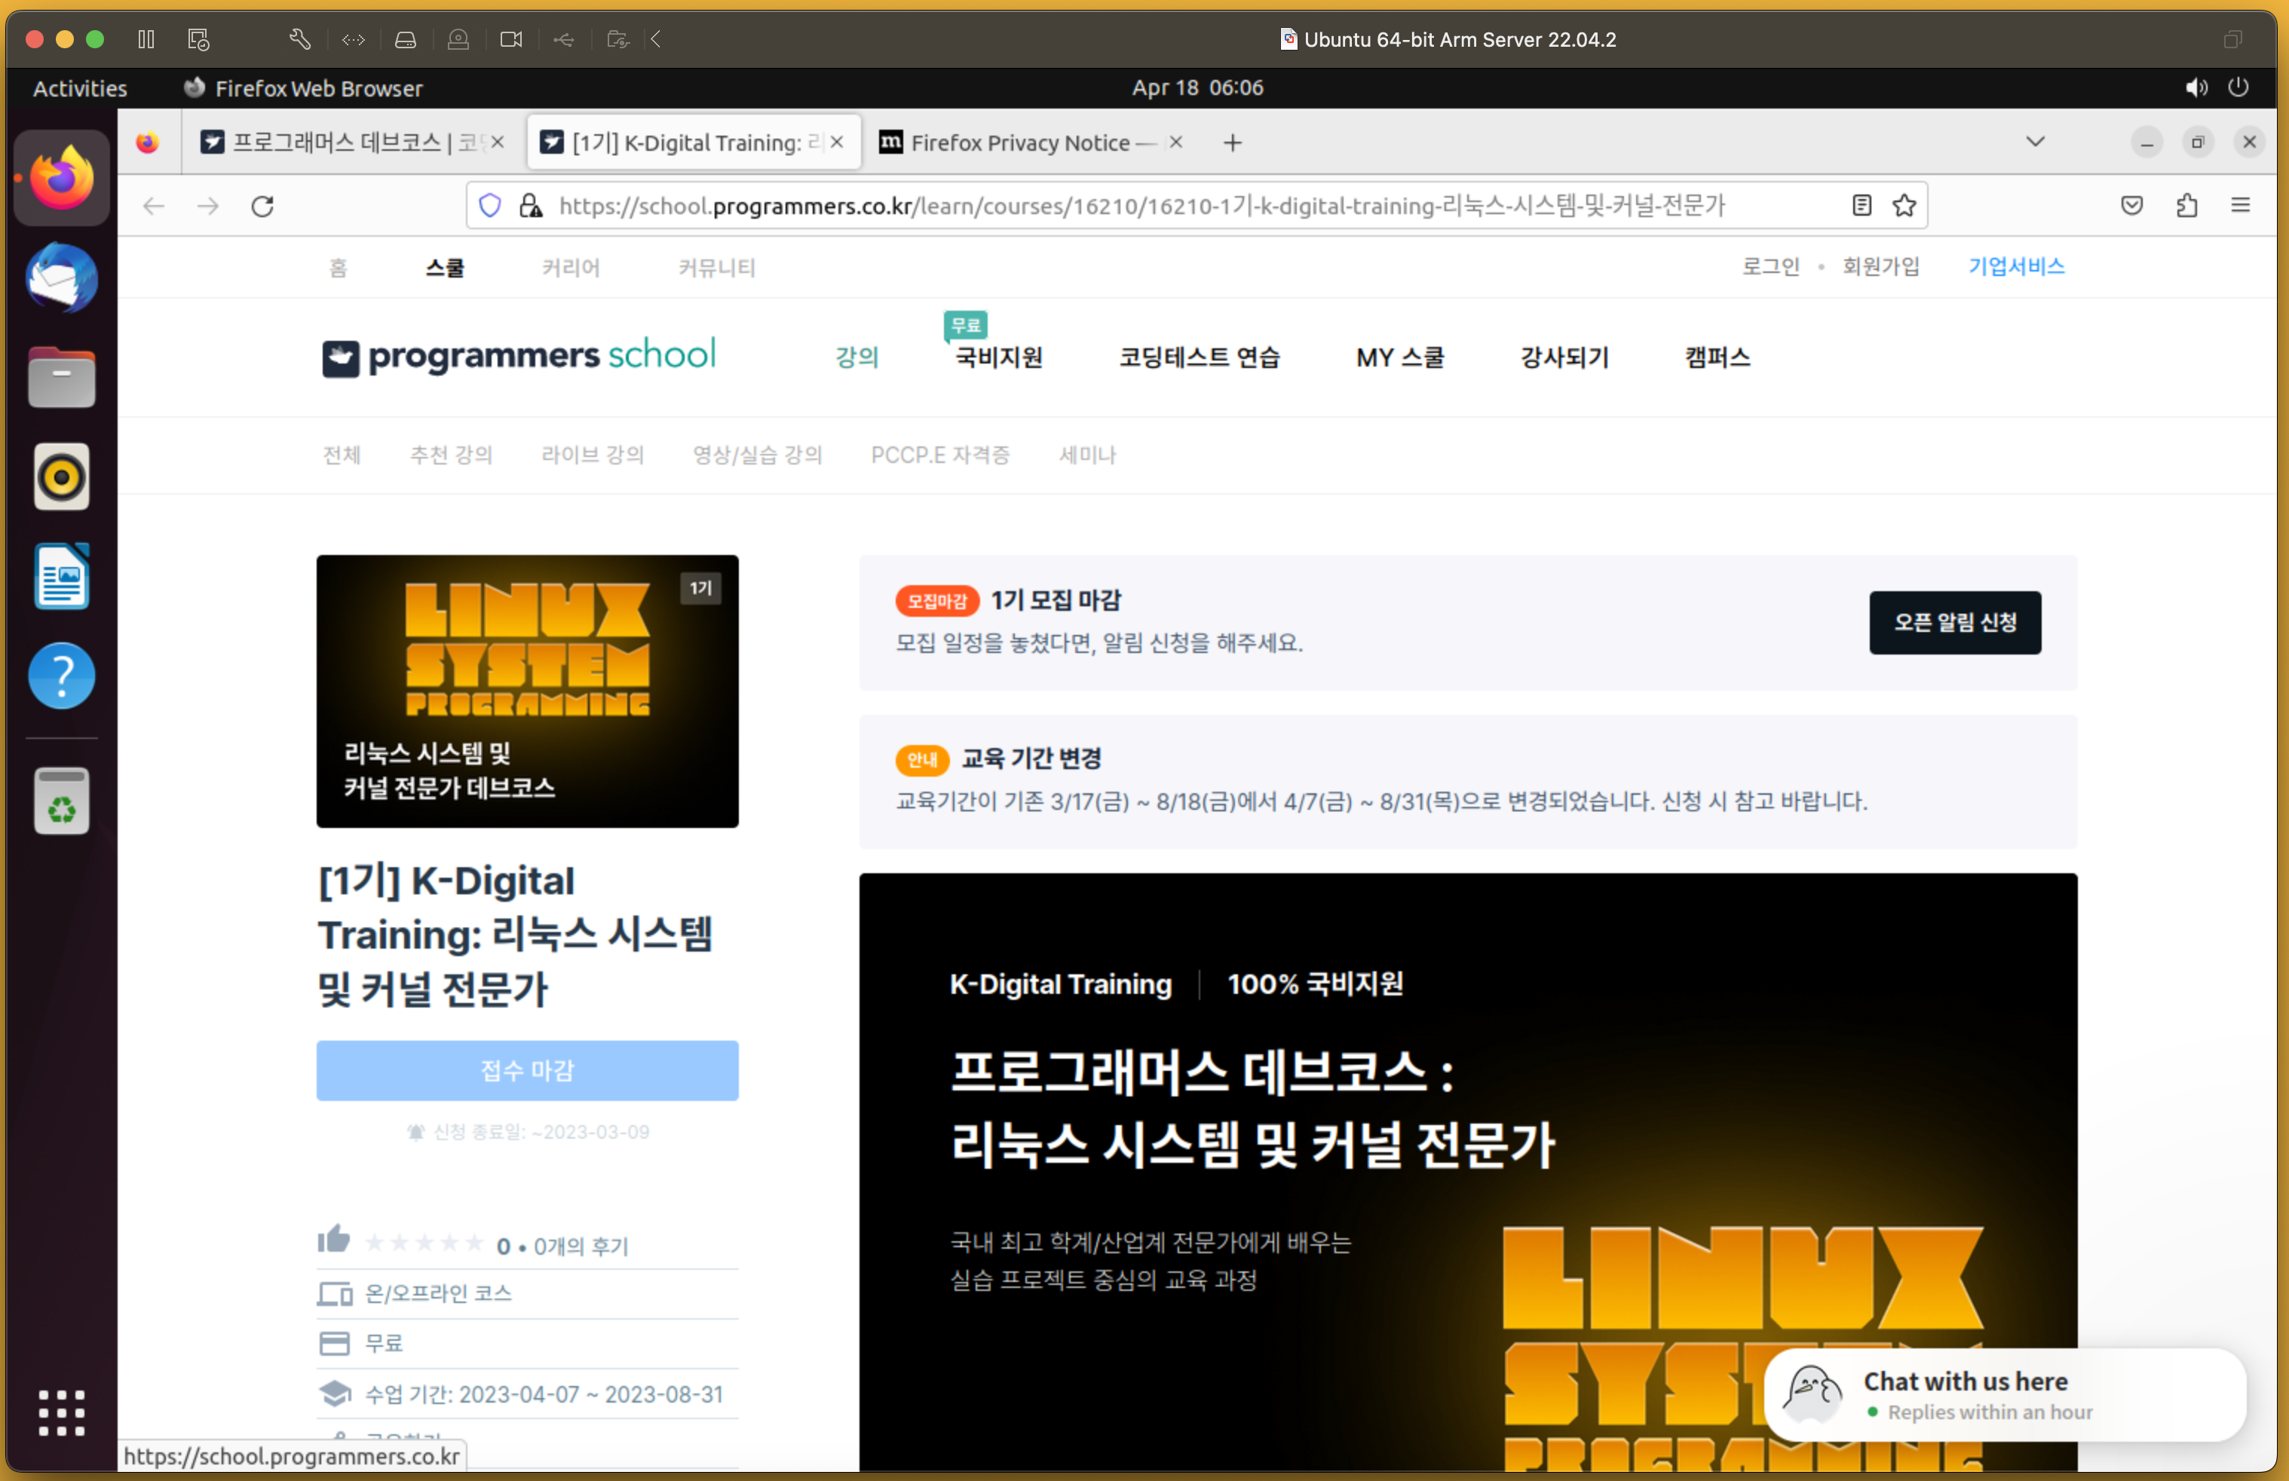Close the Firefox Privacy Notice tab

(x=1175, y=143)
